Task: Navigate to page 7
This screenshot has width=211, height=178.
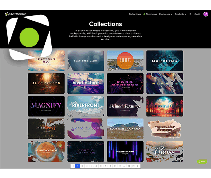Action: [105, 166]
